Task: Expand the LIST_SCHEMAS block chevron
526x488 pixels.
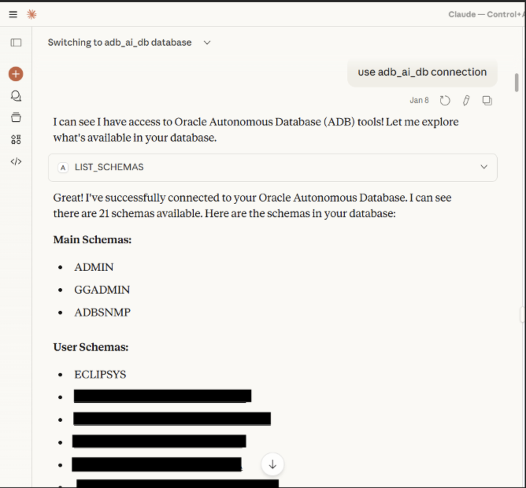Action: [x=484, y=167]
